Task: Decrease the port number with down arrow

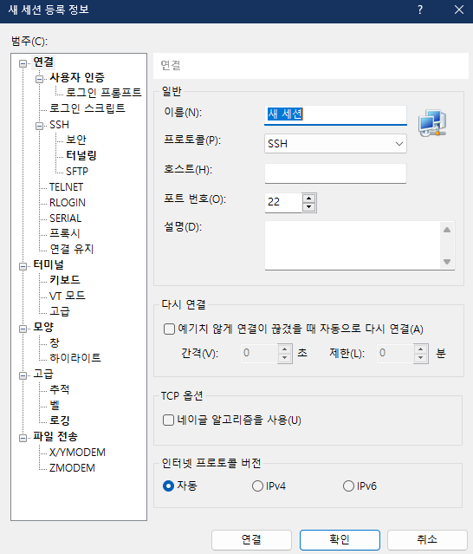Action: [309, 207]
